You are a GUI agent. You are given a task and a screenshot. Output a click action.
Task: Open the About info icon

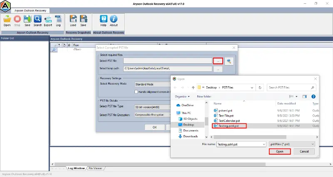[x=114, y=21]
